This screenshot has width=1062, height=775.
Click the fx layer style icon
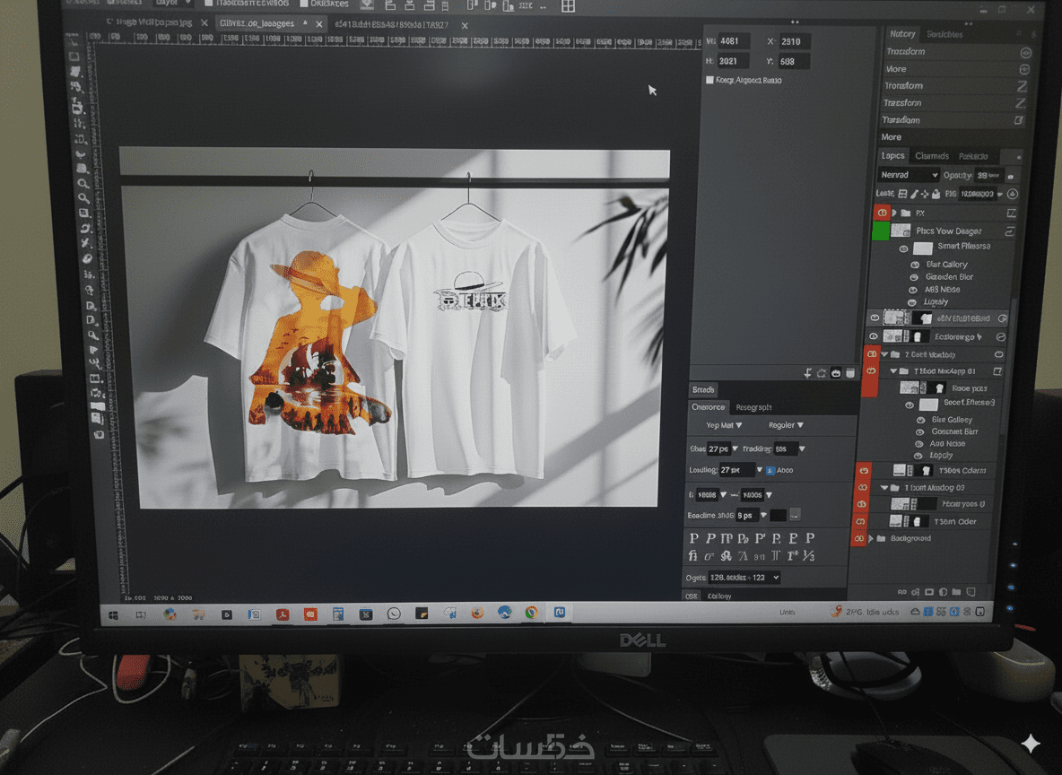point(915,591)
